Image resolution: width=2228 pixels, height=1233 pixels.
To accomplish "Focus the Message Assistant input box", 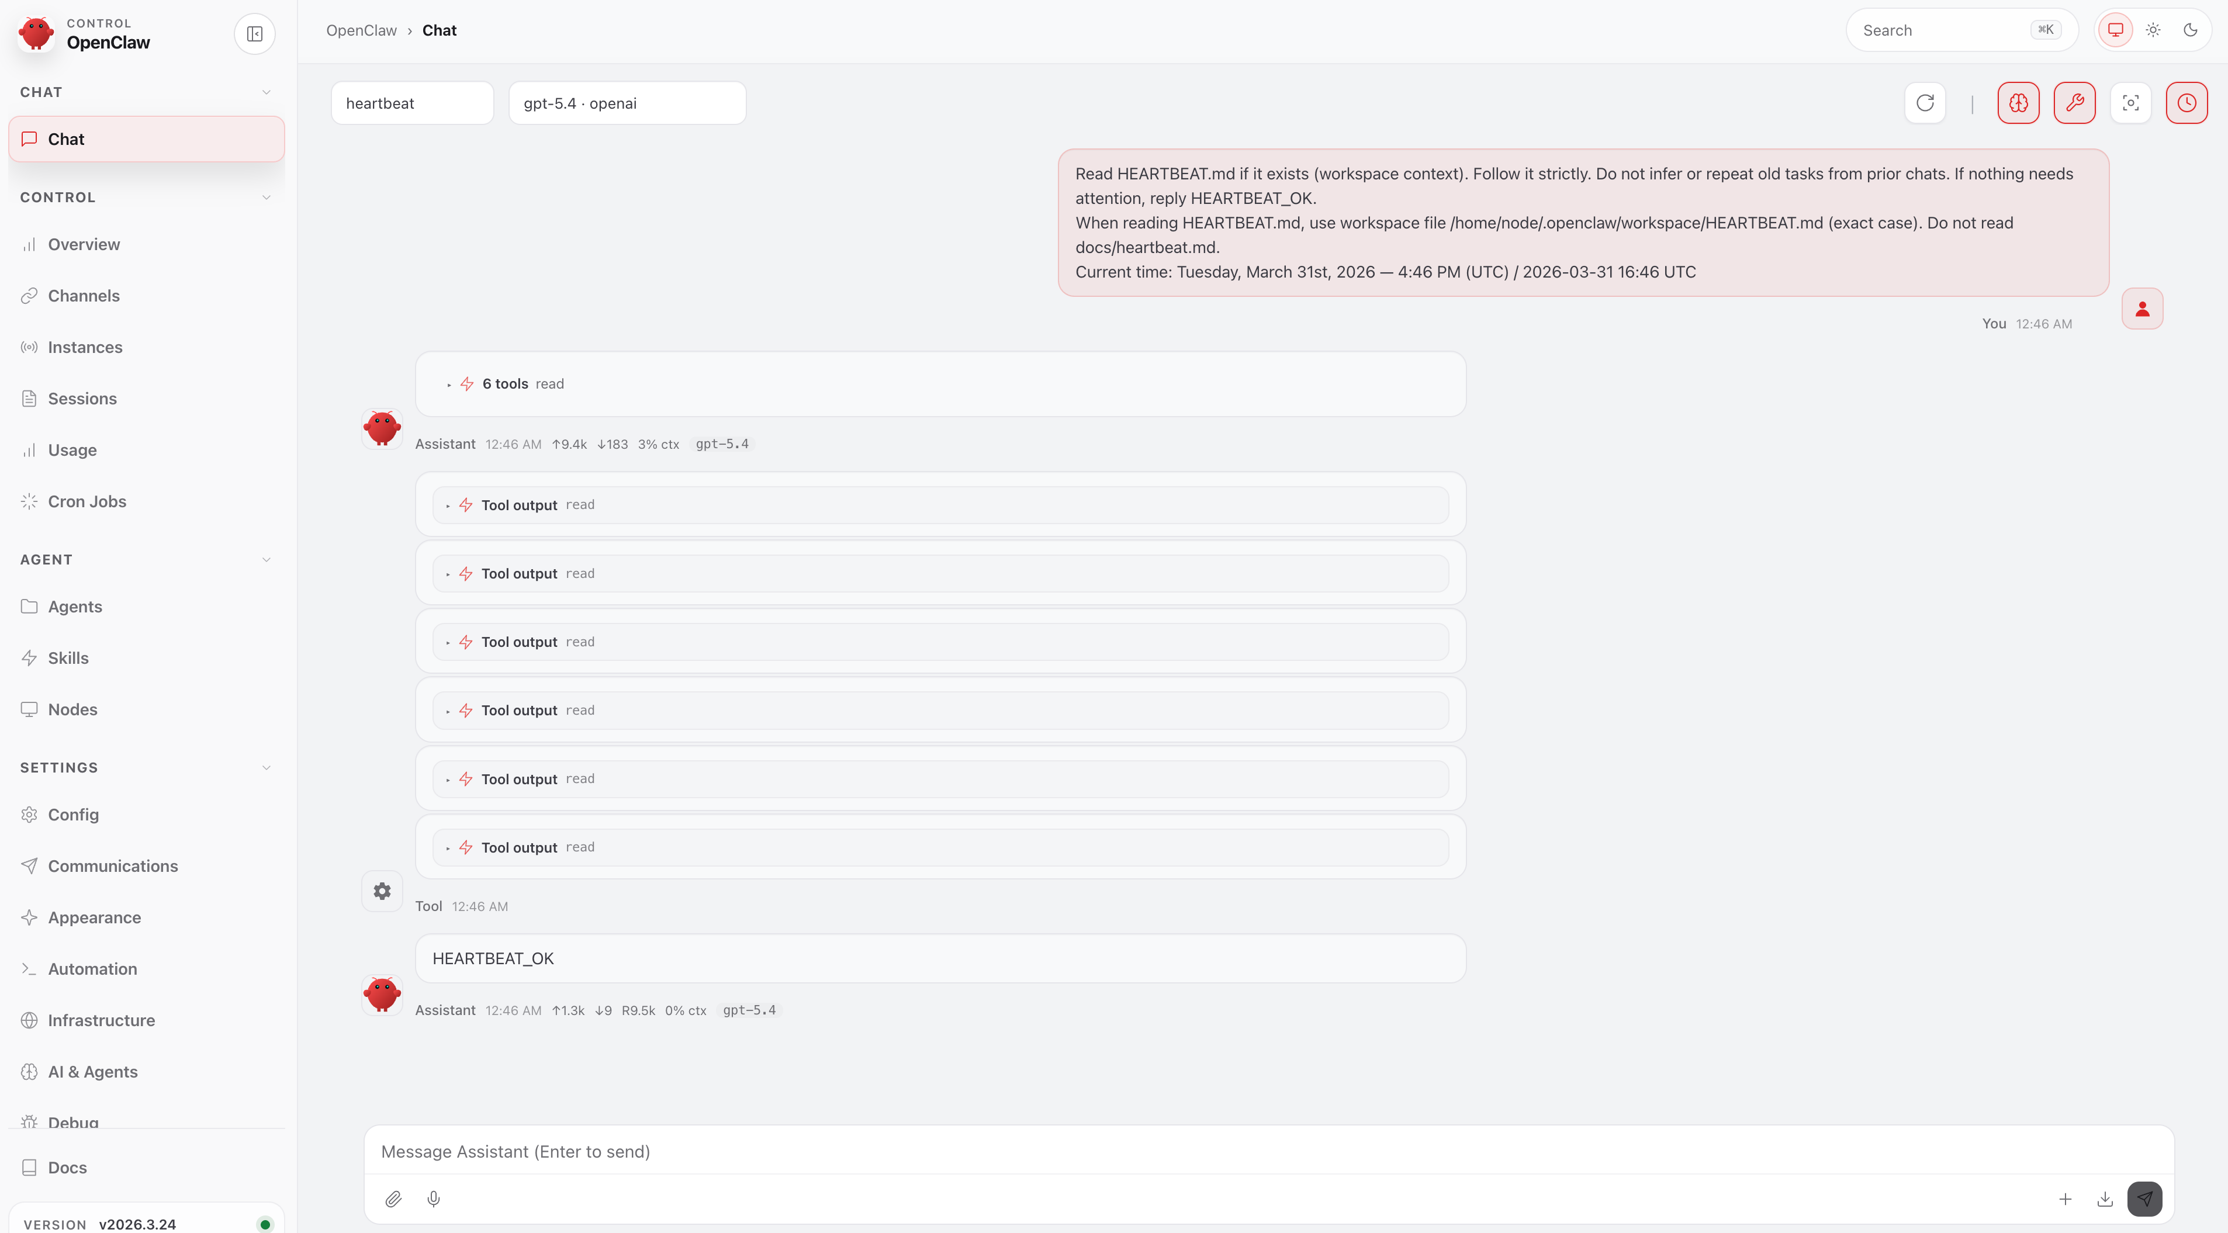I will pos(1268,1152).
